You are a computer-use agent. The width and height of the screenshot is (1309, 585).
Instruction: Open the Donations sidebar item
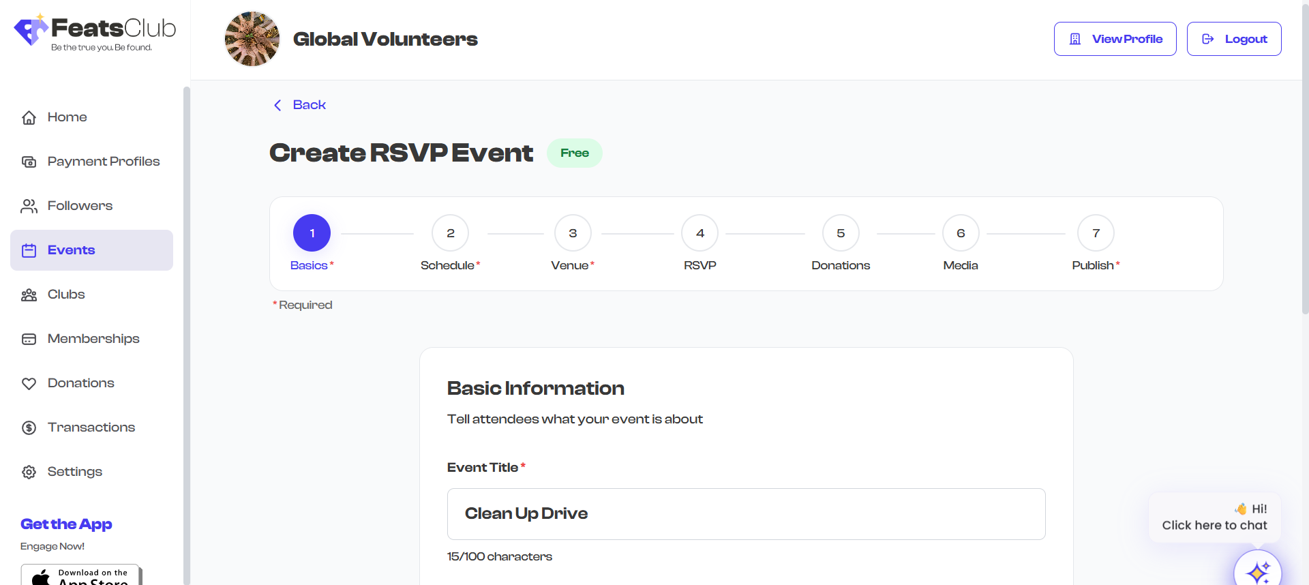[91, 383]
